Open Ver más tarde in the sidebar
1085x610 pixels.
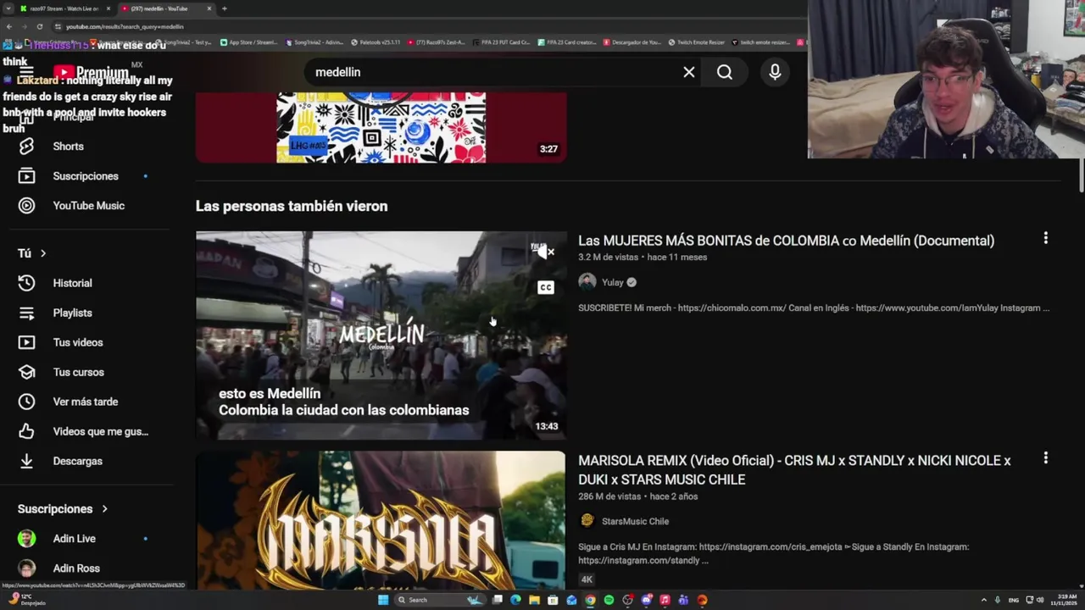[85, 402]
